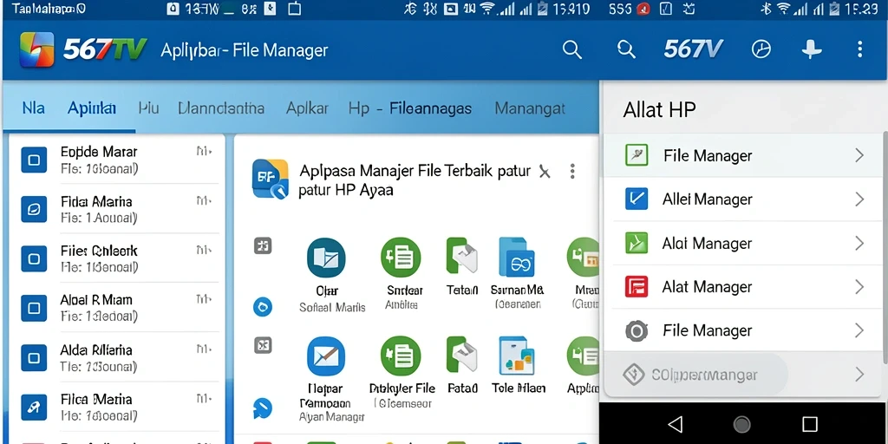This screenshot has width=888, height=444.
Task: Expand the first File Manager chevron
Action: pyautogui.click(x=859, y=155)
